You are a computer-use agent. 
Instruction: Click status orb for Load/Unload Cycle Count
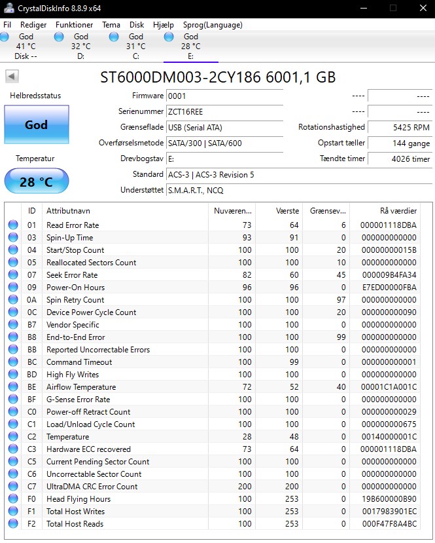coord(13,424)
